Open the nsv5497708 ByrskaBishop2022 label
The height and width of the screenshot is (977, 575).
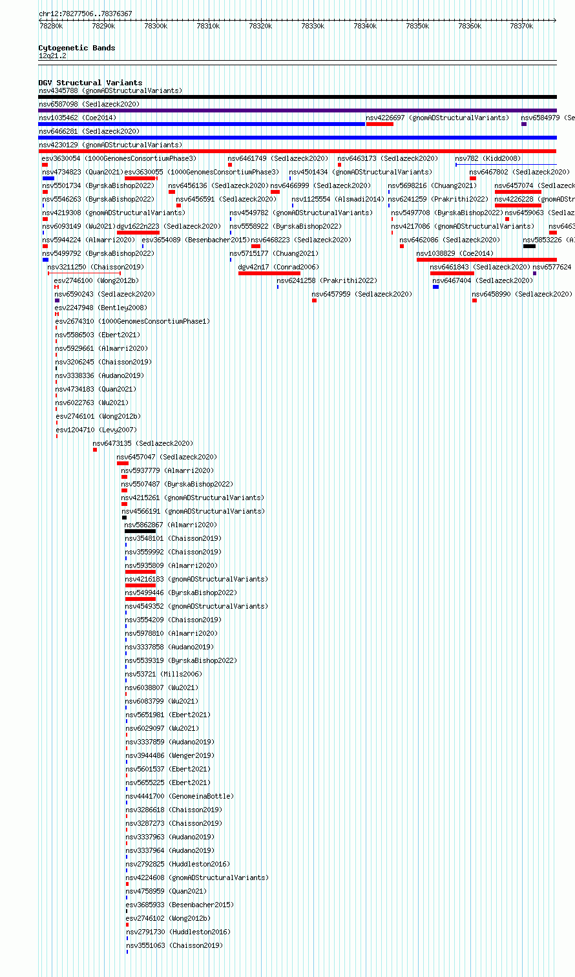tap(447, 213)
